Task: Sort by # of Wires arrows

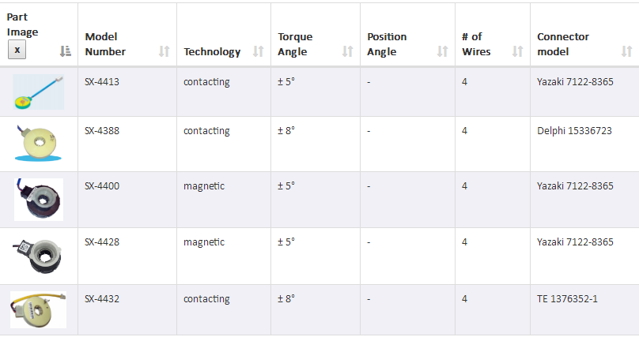Action: [x=517, y=51]
